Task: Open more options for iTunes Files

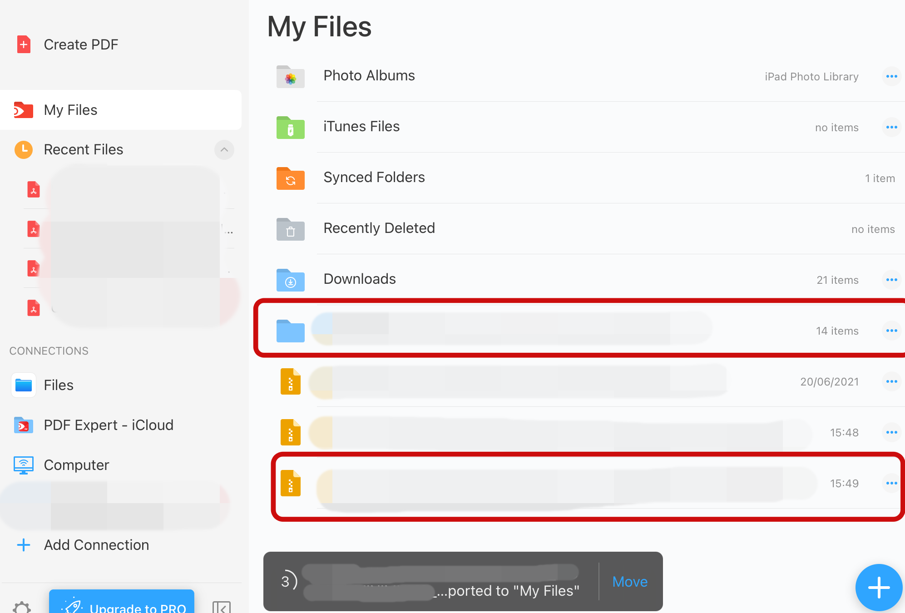Action: (x=891, y=127)
